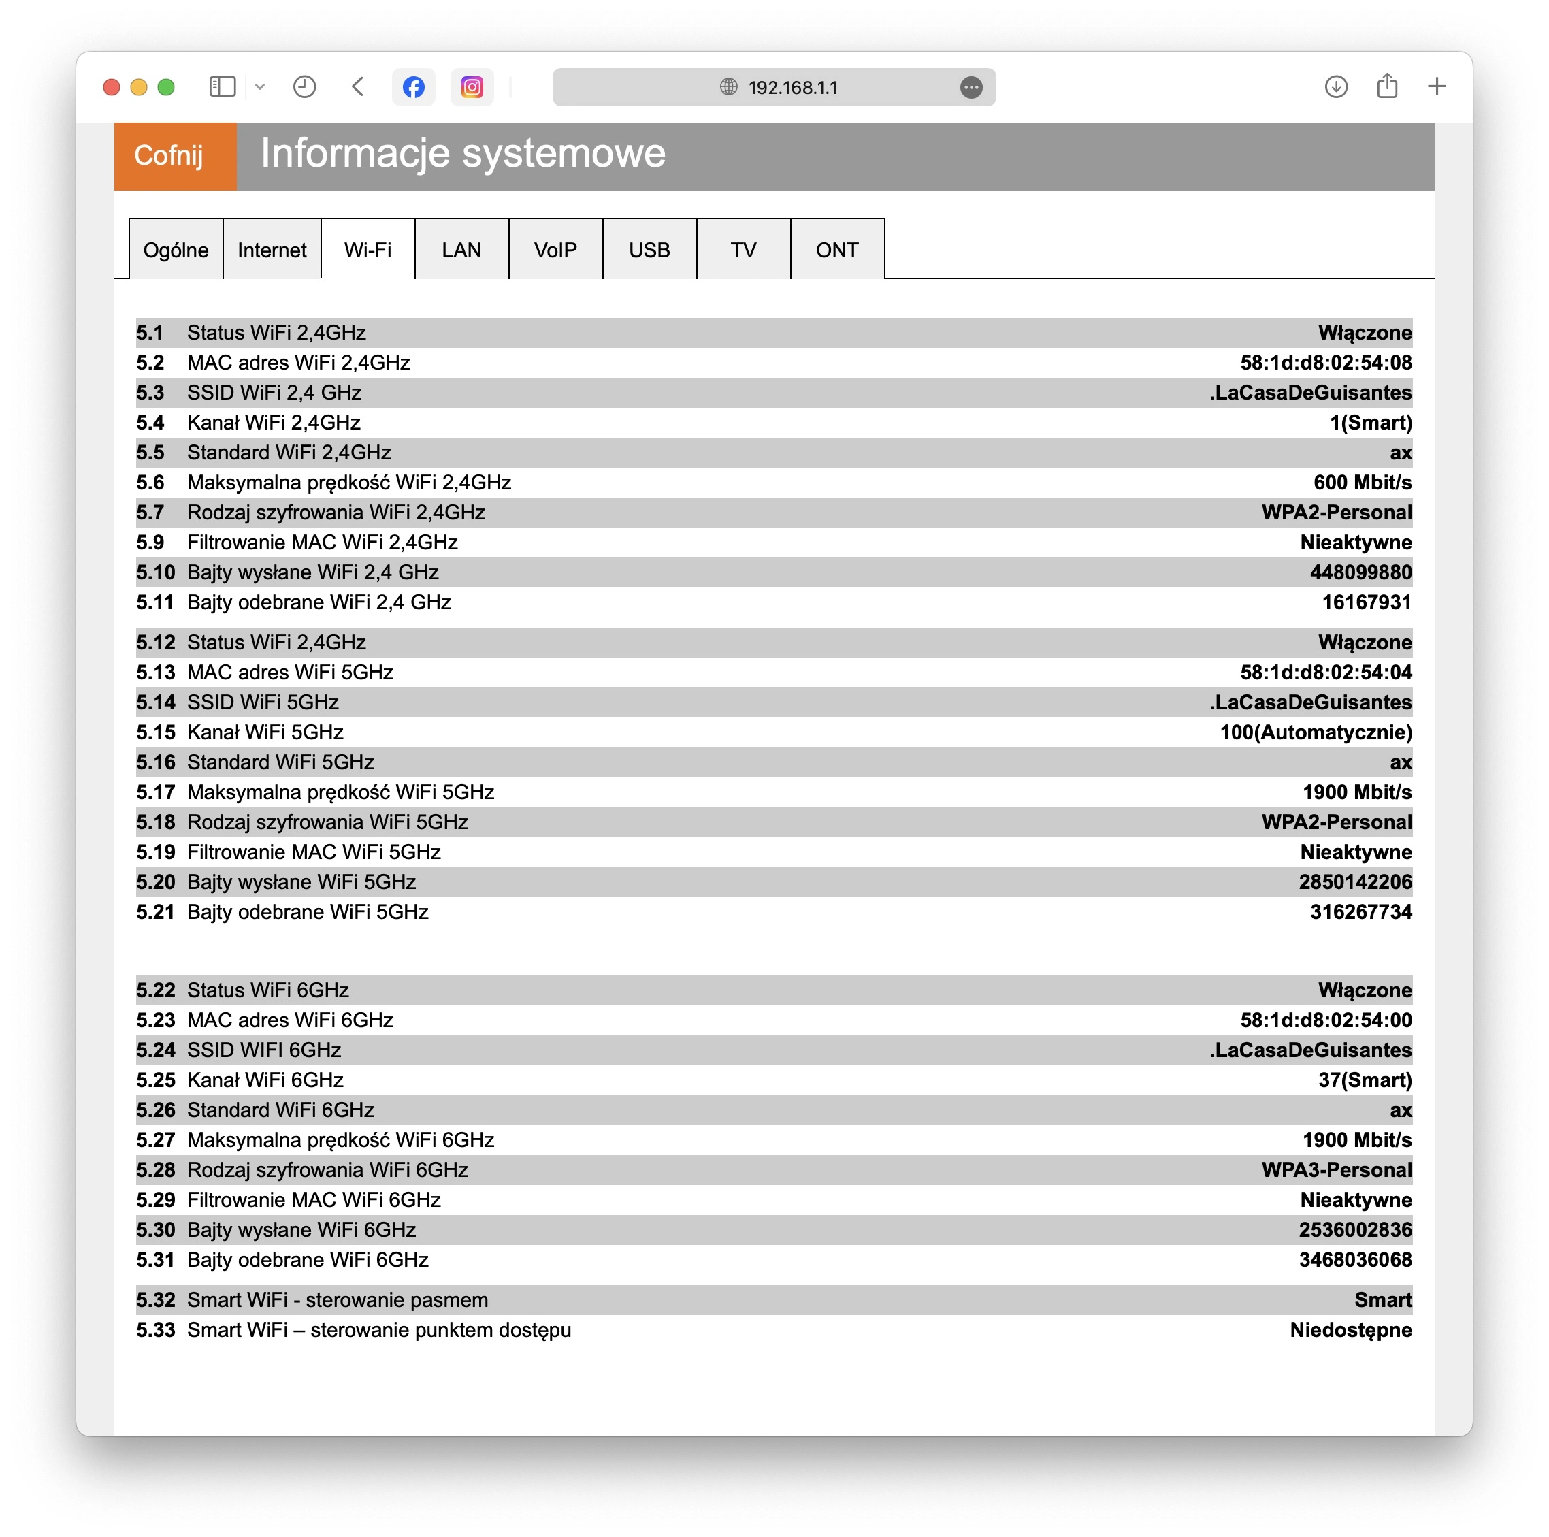
Task: Switch to the Ogólne tab
Action: (x=176, y=250)
